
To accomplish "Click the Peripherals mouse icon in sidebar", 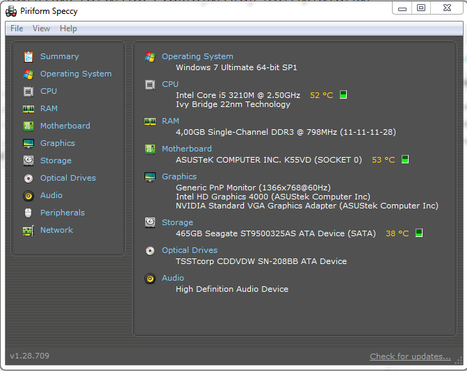I will tap(28, 213).
